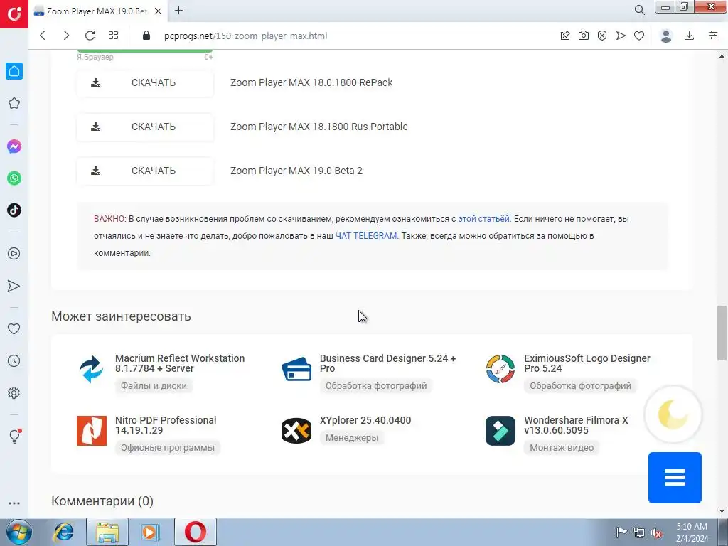Viewport: 728px width, 546px height.
Task: Open blue hamburger site menu
Action: pos(675,477)
